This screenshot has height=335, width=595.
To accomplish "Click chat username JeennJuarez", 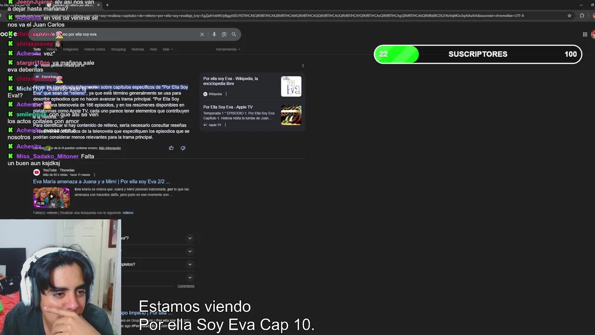I will point(34,2).
